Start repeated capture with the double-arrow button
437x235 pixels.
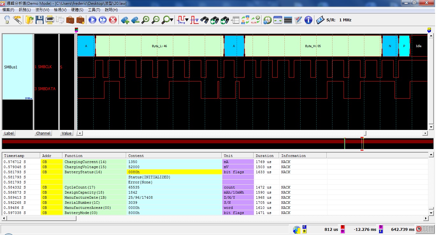coord(103,20)
